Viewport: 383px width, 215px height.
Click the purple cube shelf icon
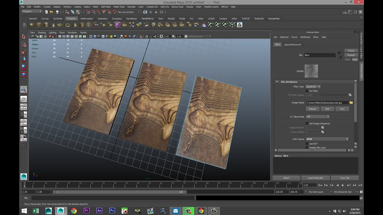[118, 25]
